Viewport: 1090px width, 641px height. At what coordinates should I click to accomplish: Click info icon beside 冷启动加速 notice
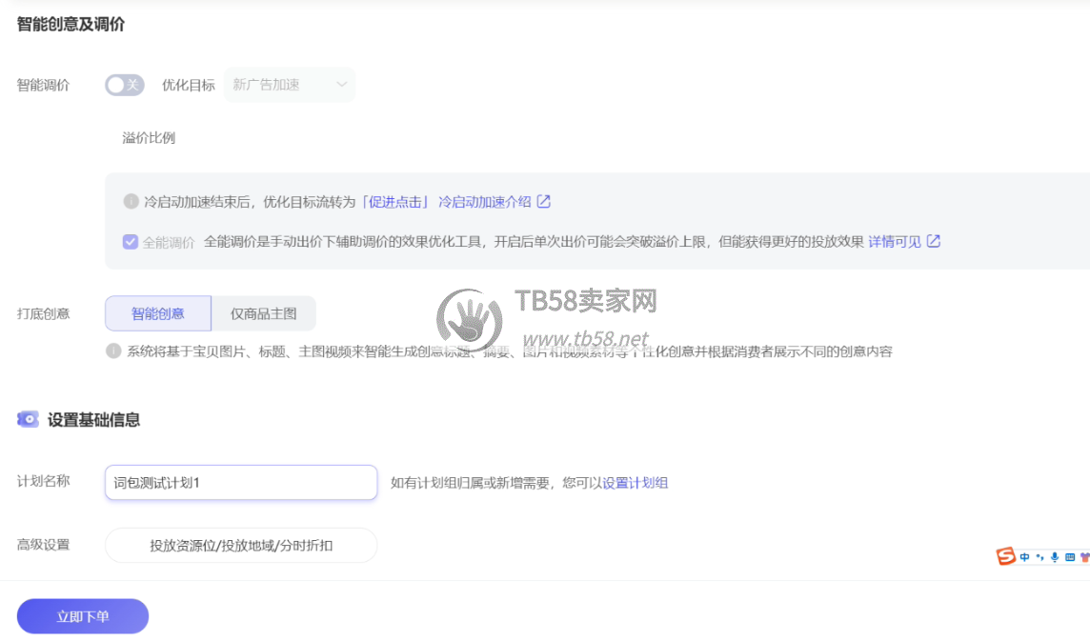pyautogui.click(x=131, y=202)
